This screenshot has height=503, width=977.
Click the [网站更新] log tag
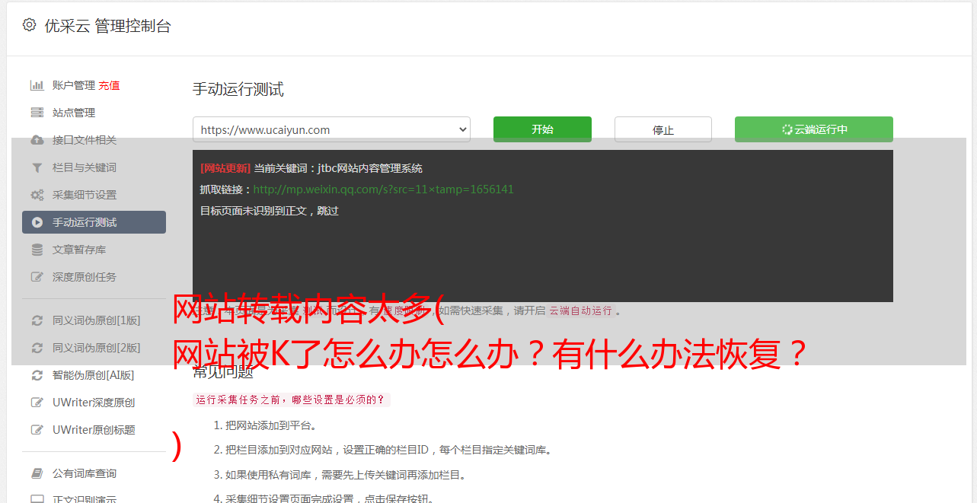tap(225, 168)
